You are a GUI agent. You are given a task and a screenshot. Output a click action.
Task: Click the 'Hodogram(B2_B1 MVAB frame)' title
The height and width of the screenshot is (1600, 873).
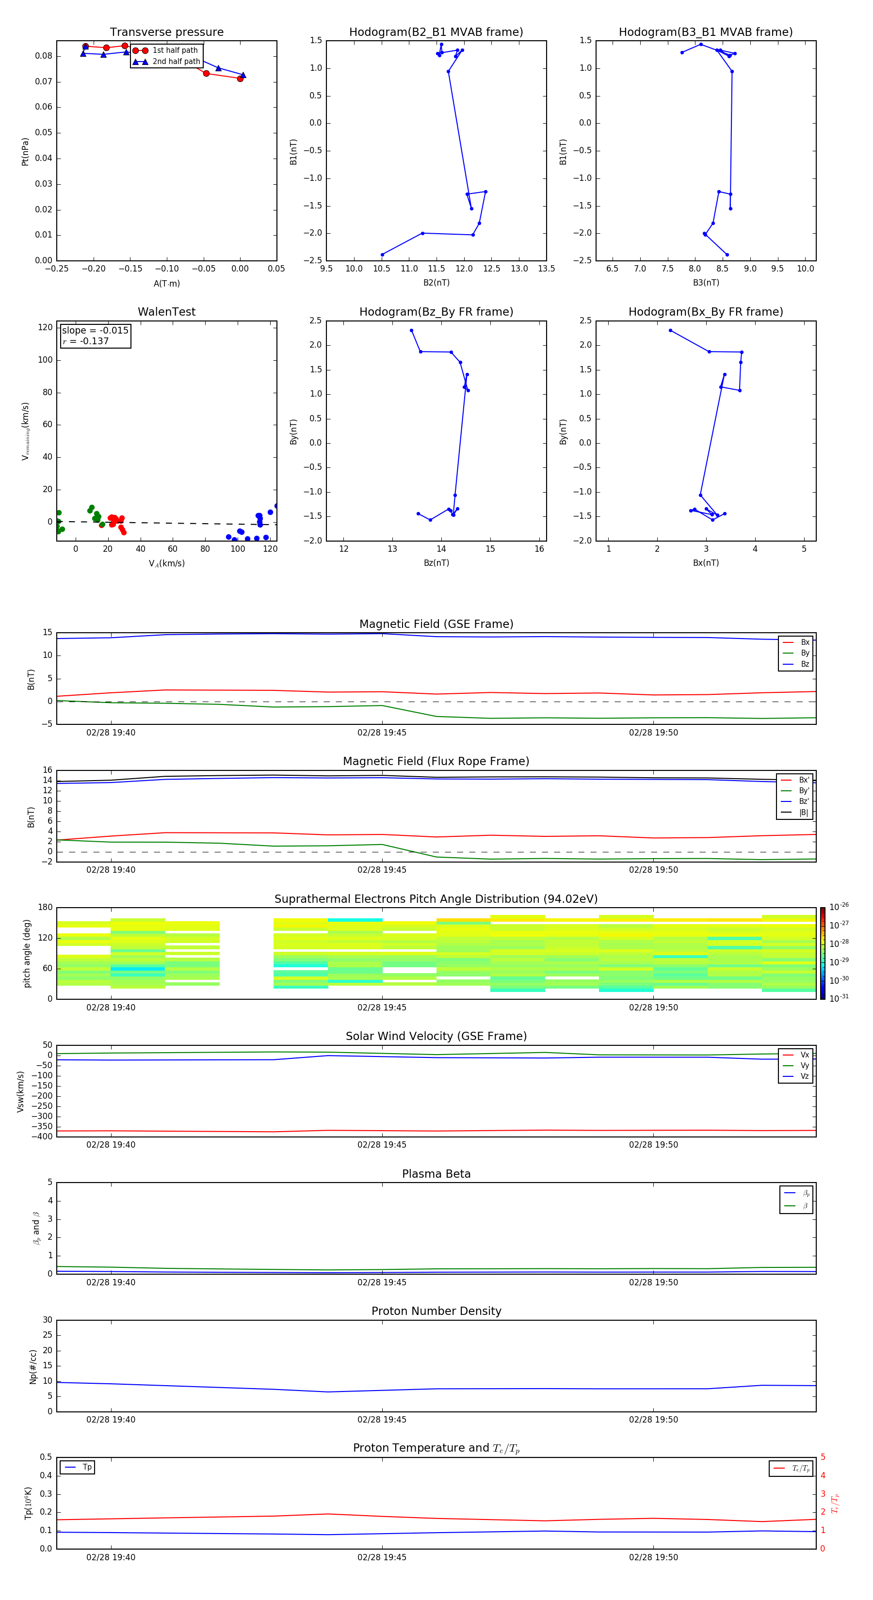tap(436, 32)
